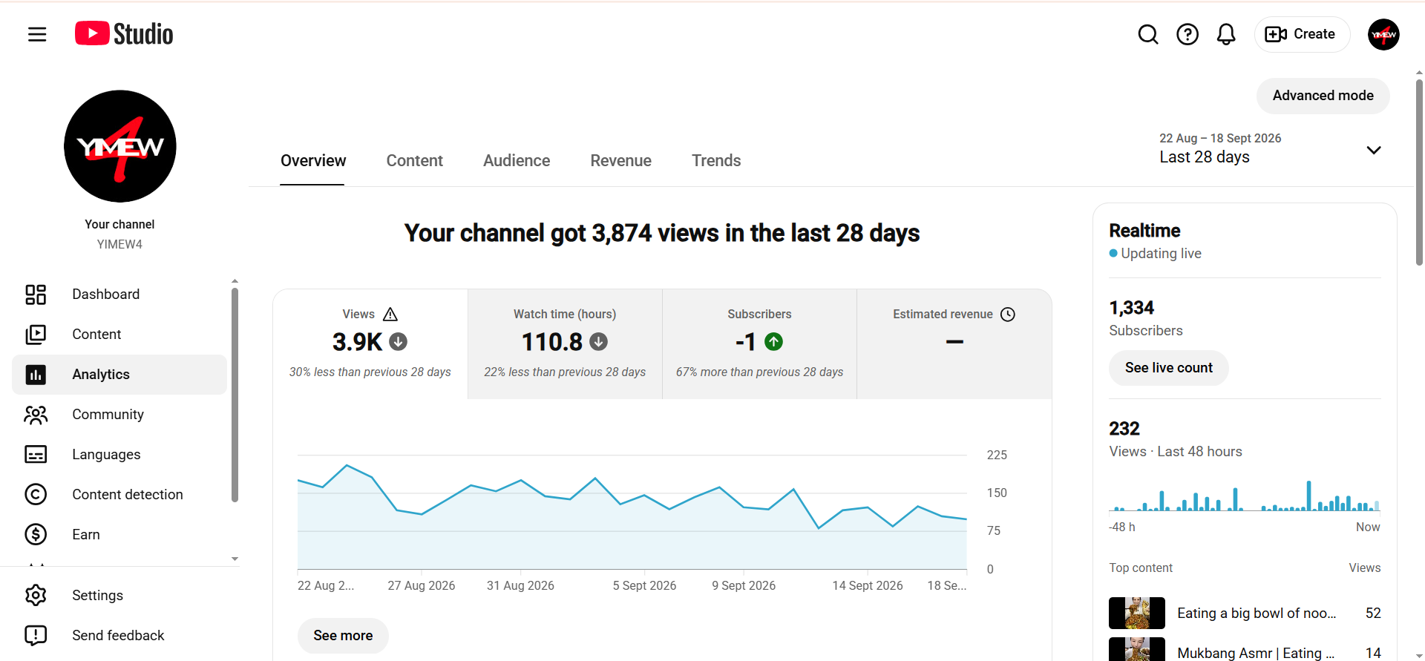Viewport: 1425px width, 661px height.
Task: Click the Advanced mode button
Action: [x=1323, y=96]
